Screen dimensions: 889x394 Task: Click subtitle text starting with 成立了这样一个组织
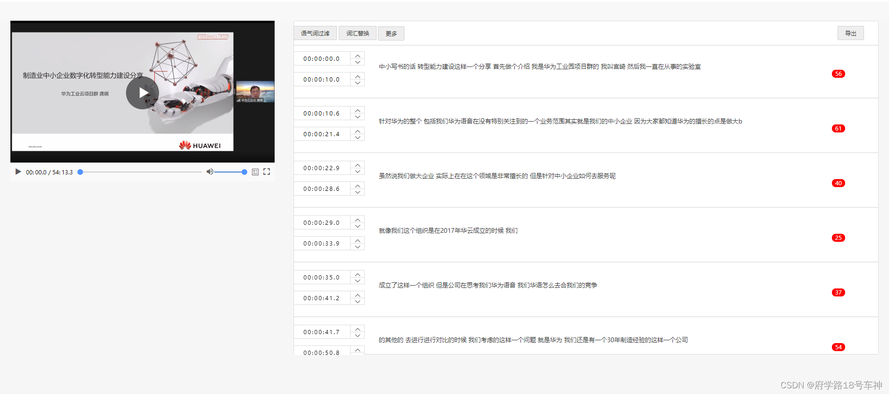tap(488, 285)
